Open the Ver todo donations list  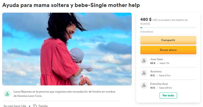pos(168,95)
